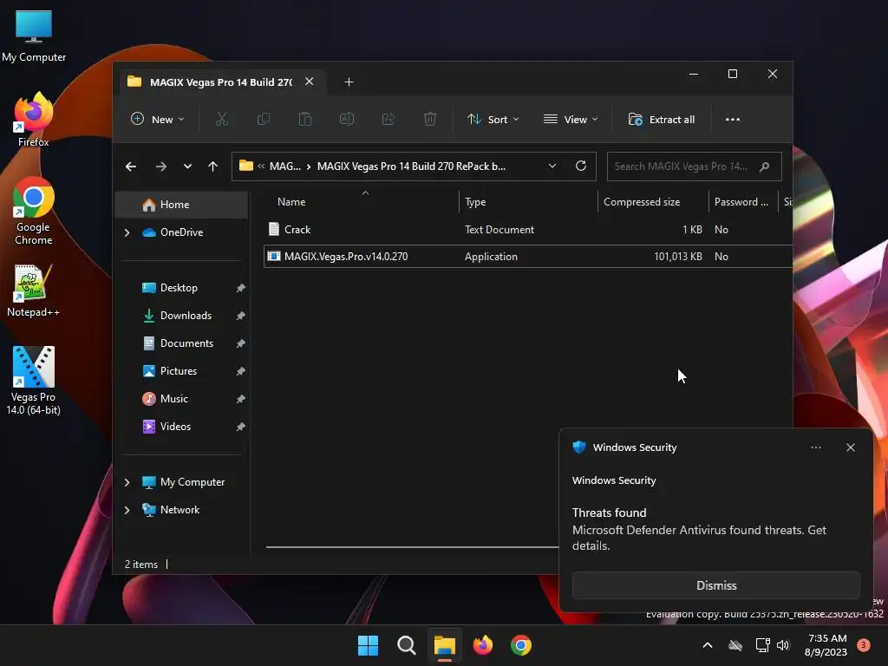
Task: Select MAGIX.Vegas.Pro.v14.0.270 application file
Action: 528,257
